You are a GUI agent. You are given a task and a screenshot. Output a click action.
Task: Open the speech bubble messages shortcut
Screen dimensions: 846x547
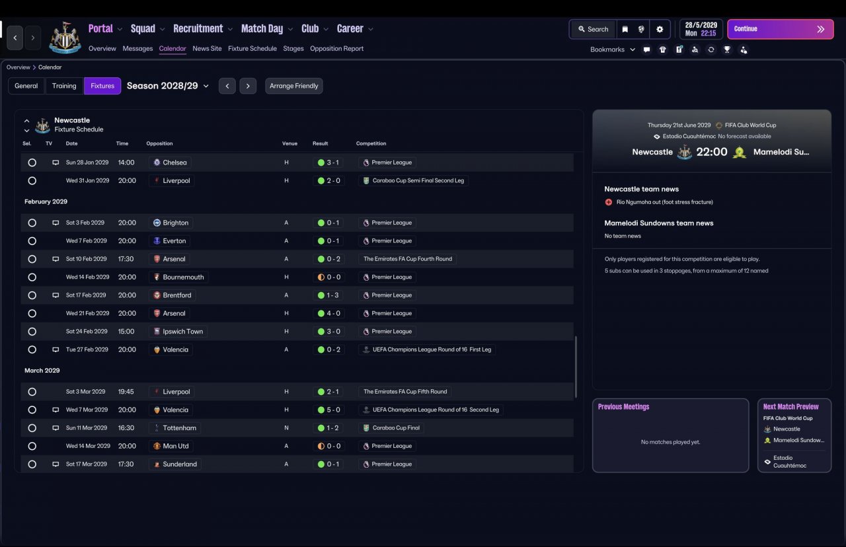point(646,50)
